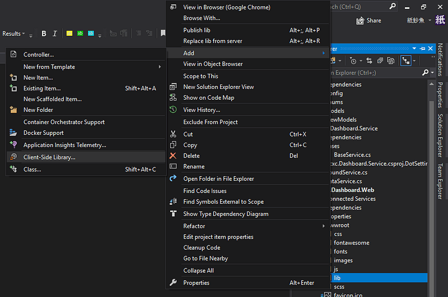Pick the green highlight swatch
The image size is (448, 297).
[80, 34]
